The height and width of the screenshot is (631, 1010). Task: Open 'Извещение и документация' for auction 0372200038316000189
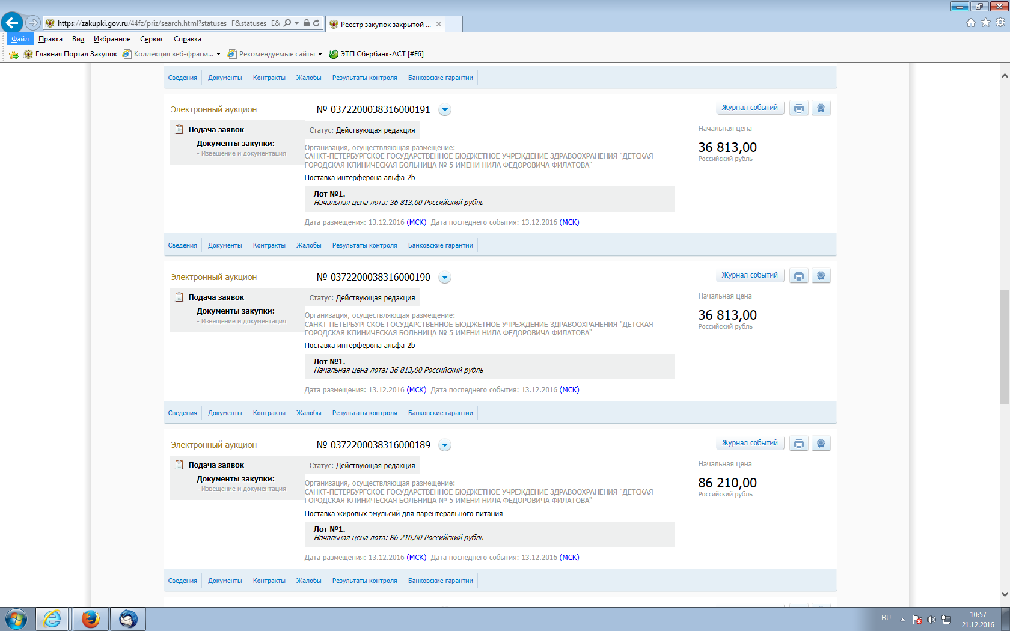[x=243, y=489]
